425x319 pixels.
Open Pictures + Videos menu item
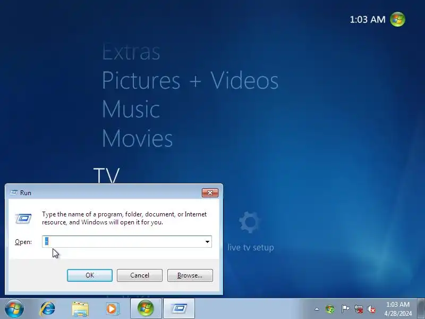coord(190,80)
